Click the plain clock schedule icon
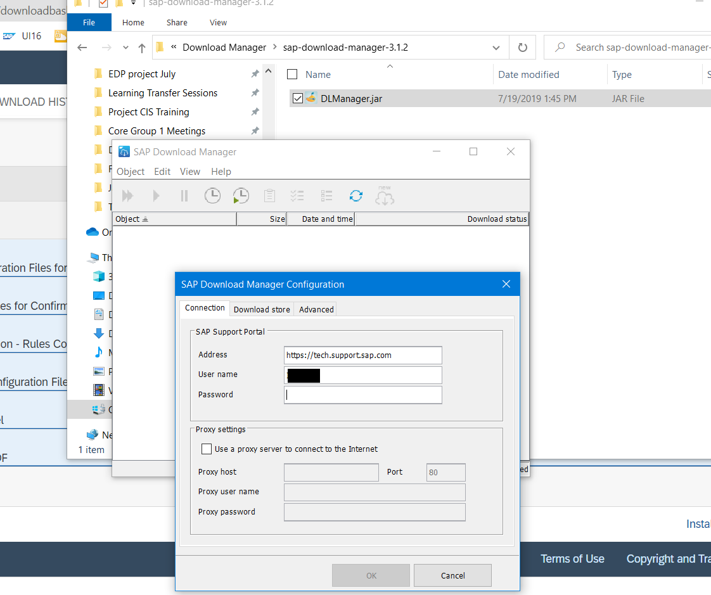 212,196
